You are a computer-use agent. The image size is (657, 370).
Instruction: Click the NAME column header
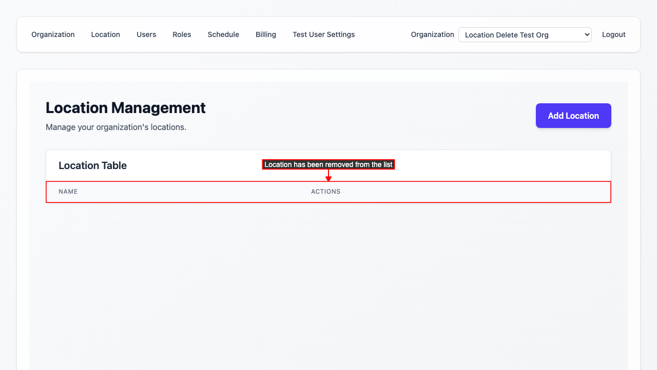point(68,192)
